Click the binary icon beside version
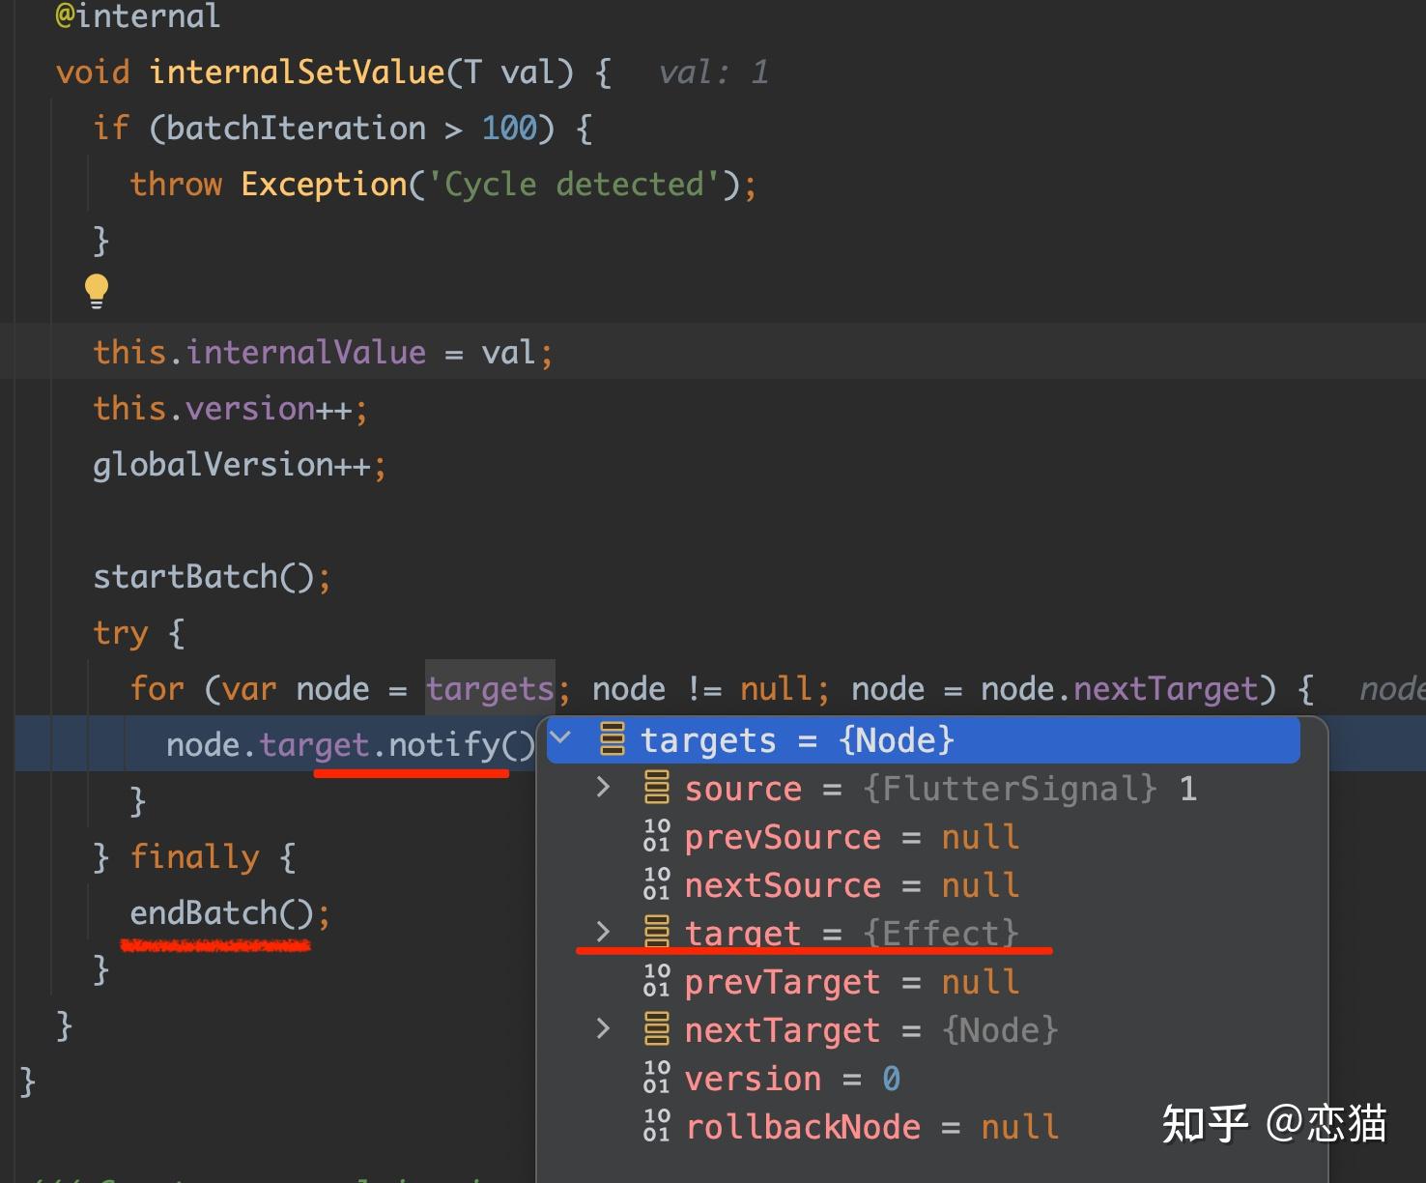The image size is (1426, 1183). point(657,1078)
